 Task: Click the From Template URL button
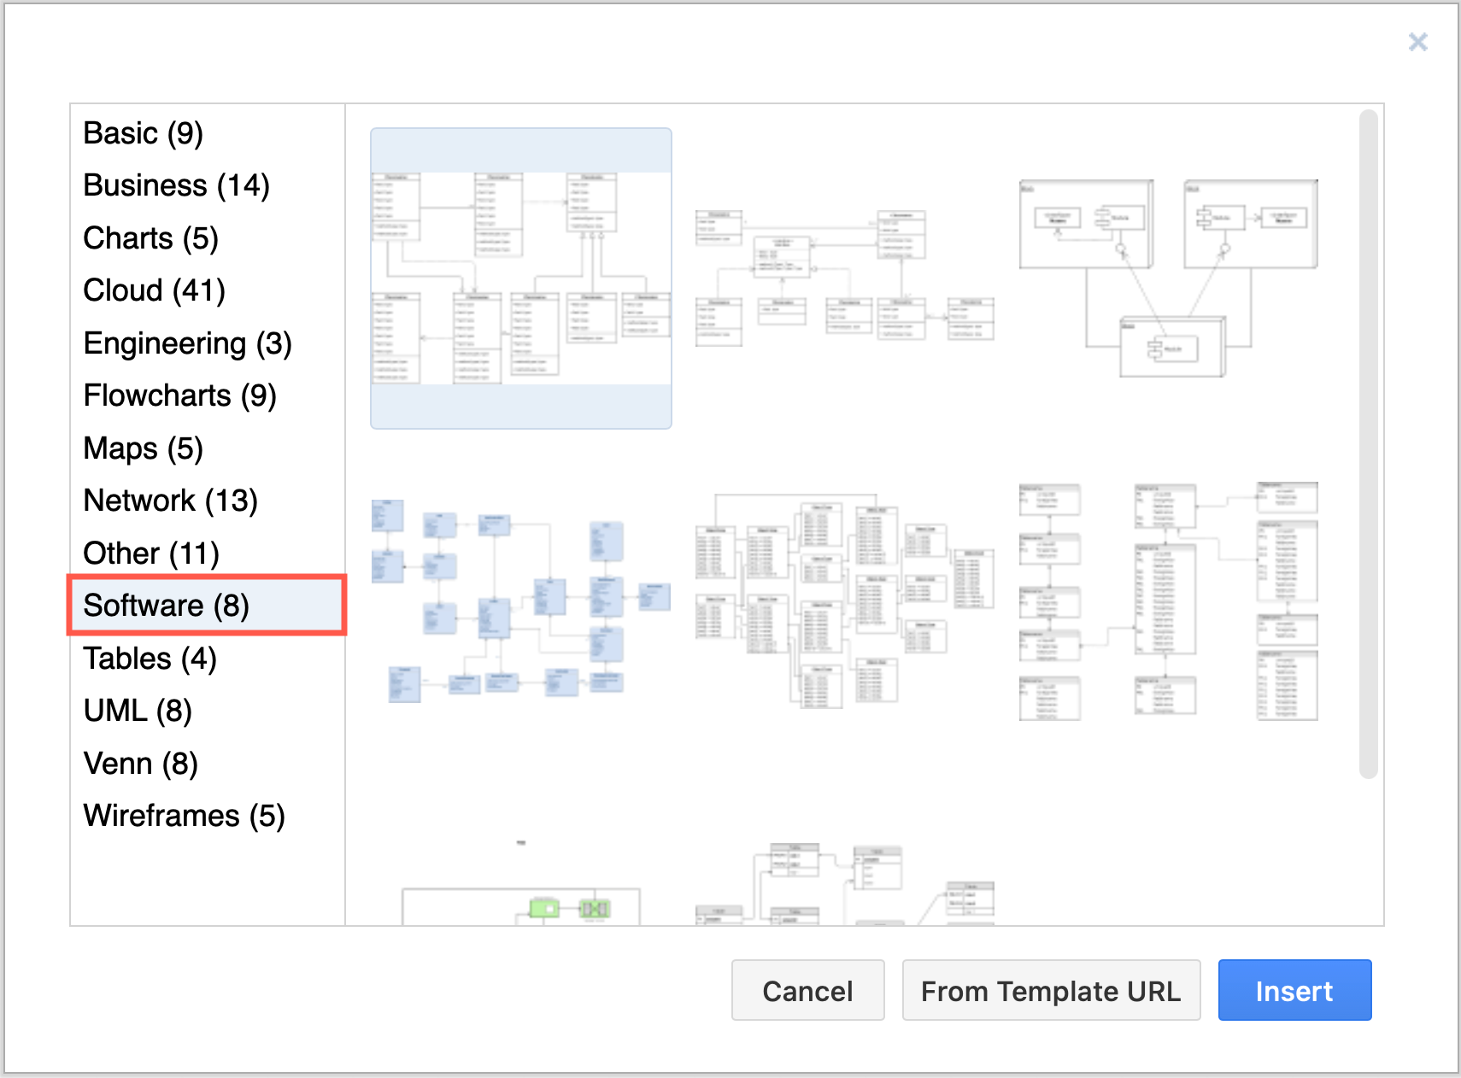(x=1052, y=990)
